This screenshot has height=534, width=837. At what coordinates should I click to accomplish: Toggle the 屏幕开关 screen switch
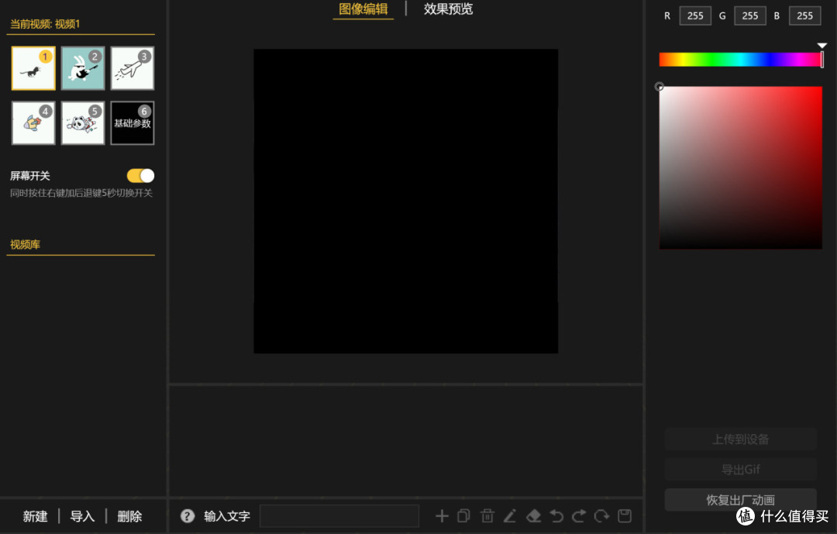pos(140,176)
